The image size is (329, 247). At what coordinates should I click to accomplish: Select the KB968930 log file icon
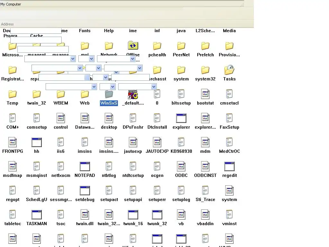tap(181, 142)
